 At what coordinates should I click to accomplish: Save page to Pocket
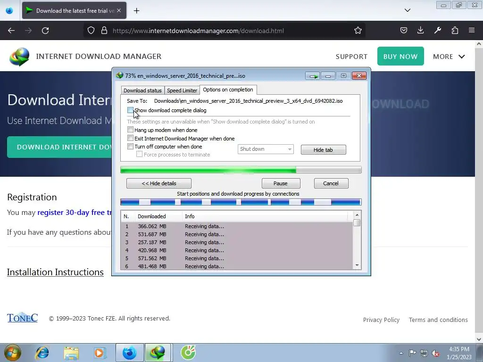(404, 31)
